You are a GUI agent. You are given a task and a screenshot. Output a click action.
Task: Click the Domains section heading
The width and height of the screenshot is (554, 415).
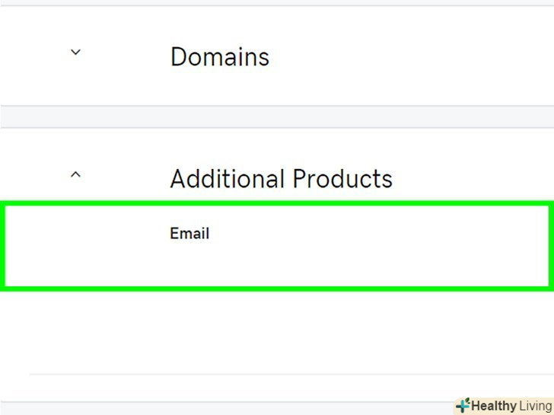[x=219, y=57]
